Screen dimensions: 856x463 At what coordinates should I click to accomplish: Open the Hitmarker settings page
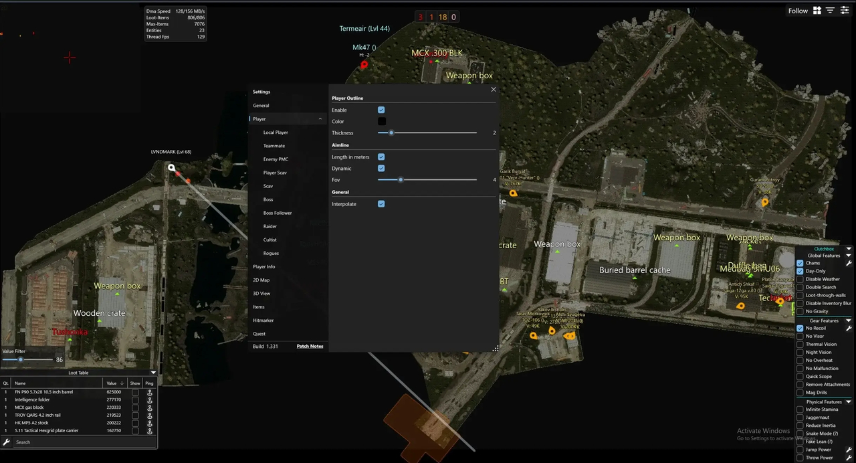tap(263, 320)
